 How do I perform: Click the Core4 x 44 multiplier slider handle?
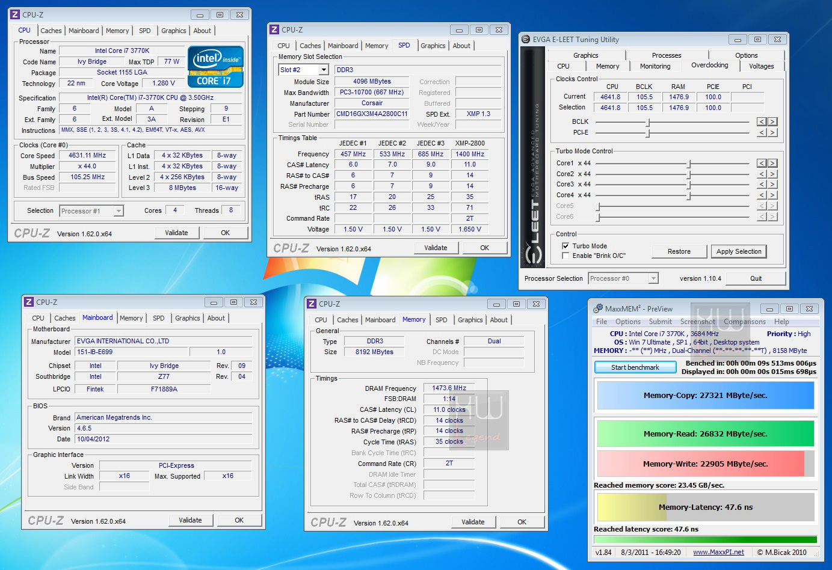click(689, 196)
